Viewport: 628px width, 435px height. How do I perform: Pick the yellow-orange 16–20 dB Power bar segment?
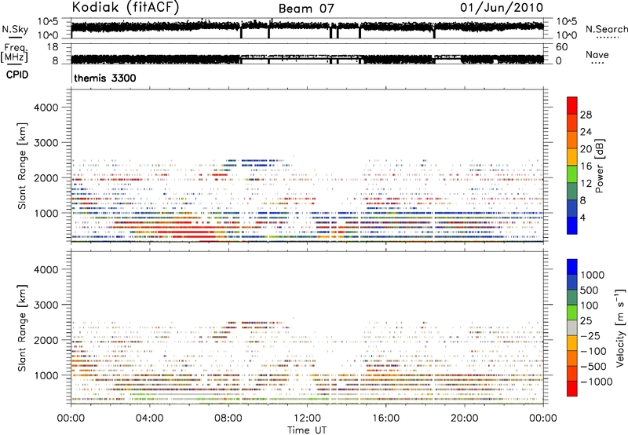[572, 156]
